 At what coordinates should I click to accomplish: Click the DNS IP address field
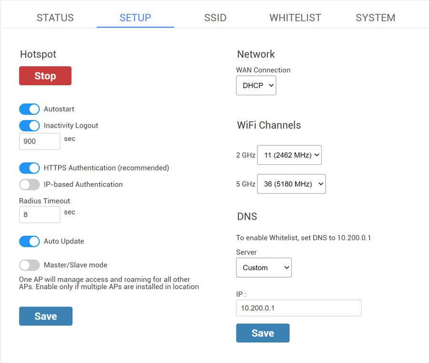pos(298,308)
